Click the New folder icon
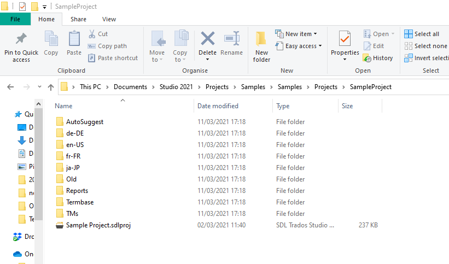Screen dimensions: 449x264 coord(261,40)
